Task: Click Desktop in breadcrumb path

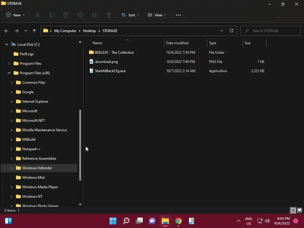Action: point(89,31)
